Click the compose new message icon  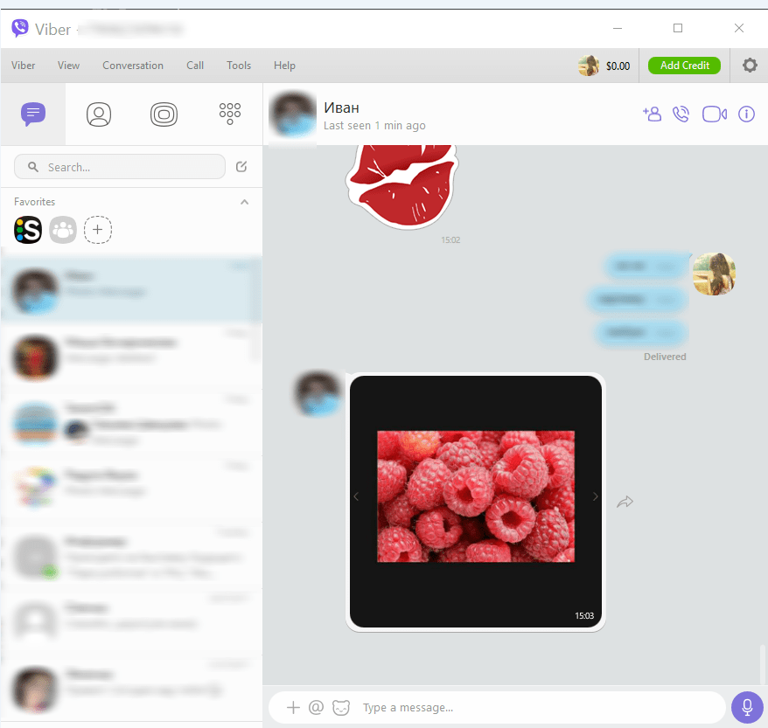tap(241, 167)
